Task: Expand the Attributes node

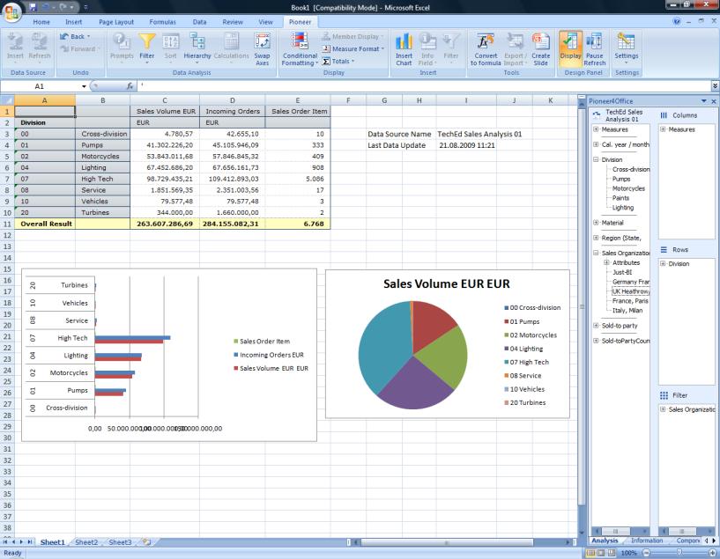Action: [606, 262]
